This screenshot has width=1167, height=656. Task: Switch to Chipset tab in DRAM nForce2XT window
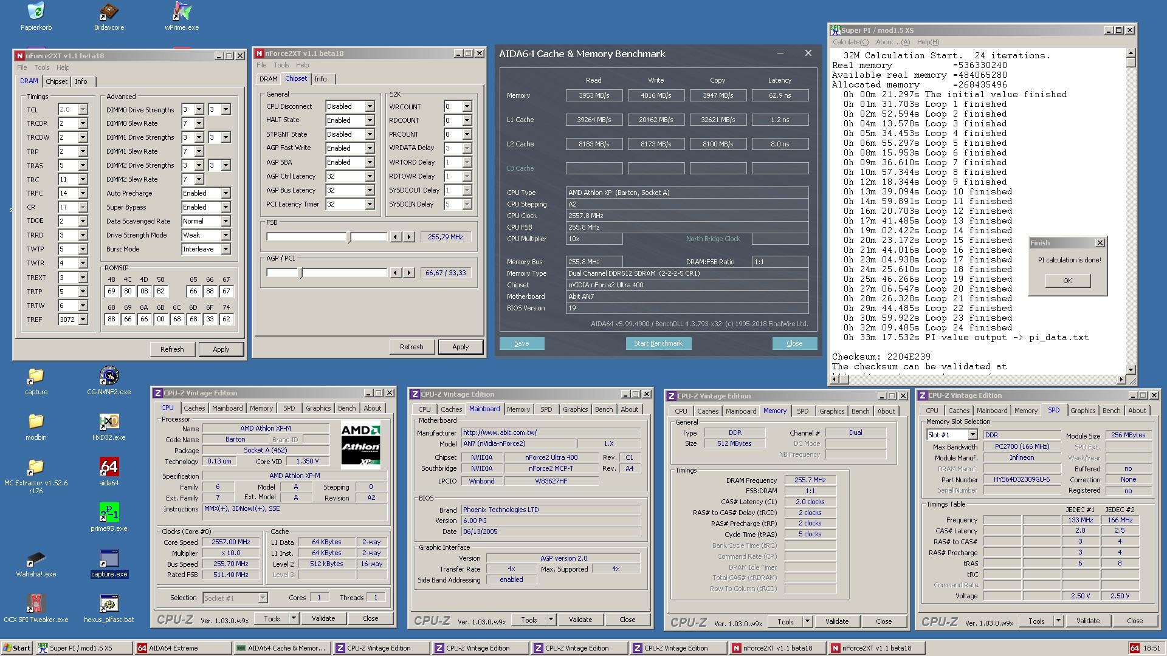pyautogui.click(x=57, y=81)
